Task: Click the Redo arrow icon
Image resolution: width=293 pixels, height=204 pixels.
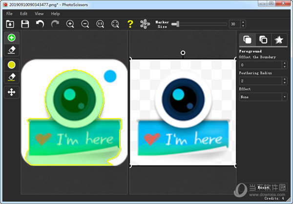Action: pyautogui.click(x=55, y=24)
